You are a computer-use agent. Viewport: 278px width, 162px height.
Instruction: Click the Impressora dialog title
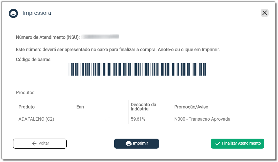[x=37, y=13]
